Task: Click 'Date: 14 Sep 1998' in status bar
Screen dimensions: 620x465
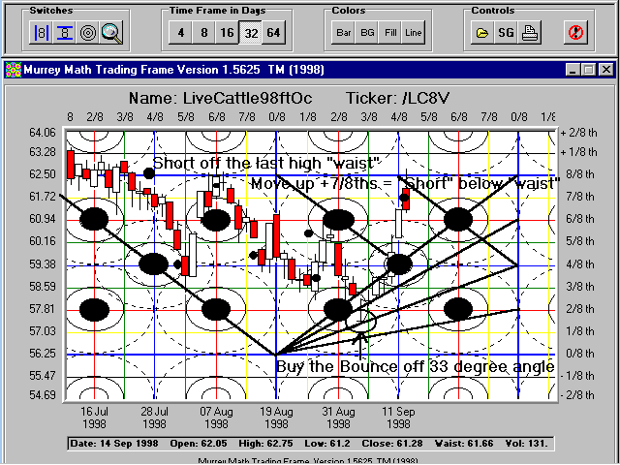Action: pos(114,444)
